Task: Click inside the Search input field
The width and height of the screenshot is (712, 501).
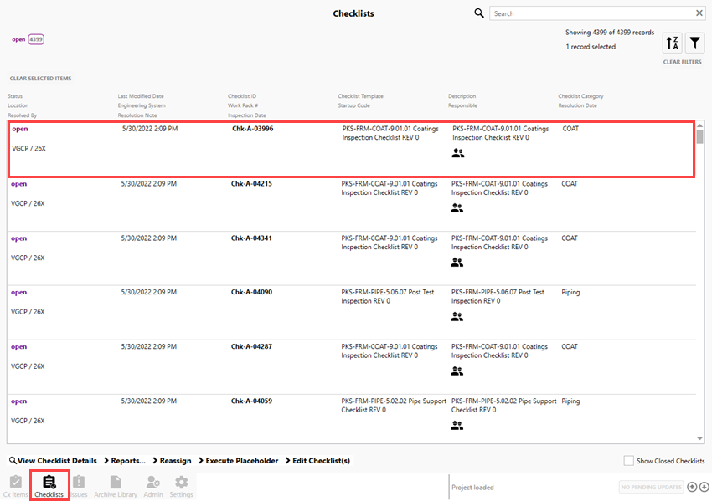Action: click(x=595, y=13)
